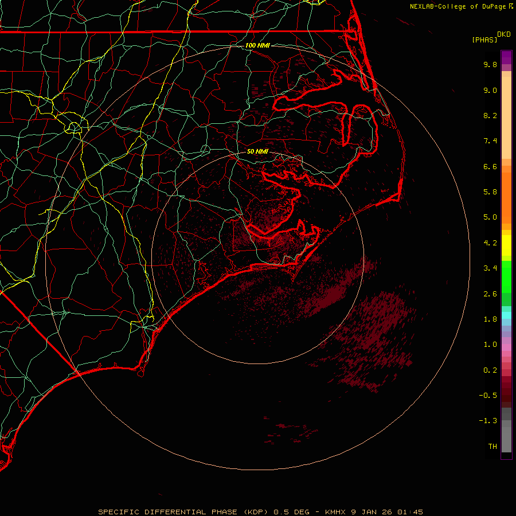Click the 50 NMI range ring label

257,152
